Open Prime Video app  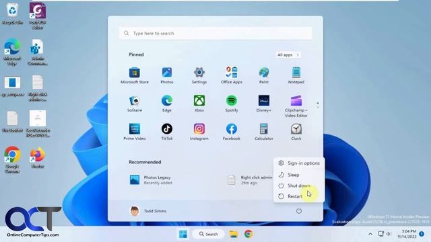pyautogui.click(x=135, y=132)
